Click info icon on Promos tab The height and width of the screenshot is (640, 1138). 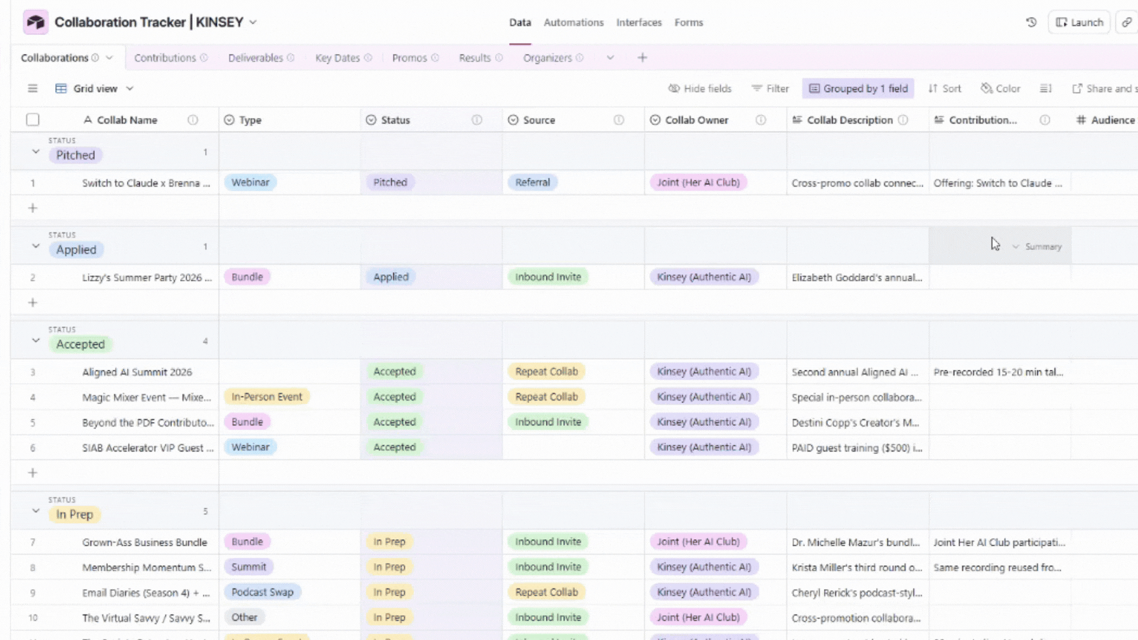pyautogui.click(x=435, y=57)
